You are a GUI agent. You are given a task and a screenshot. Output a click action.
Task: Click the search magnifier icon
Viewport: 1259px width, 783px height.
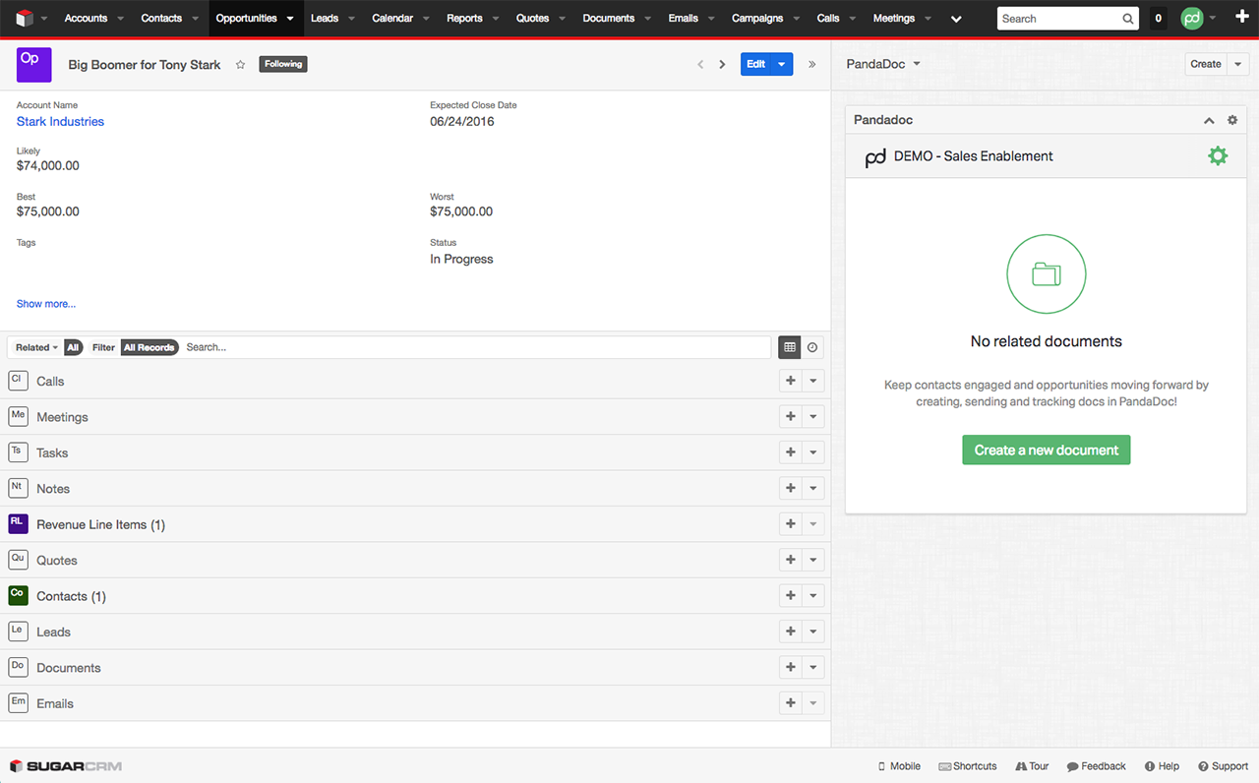[1128, 19]
